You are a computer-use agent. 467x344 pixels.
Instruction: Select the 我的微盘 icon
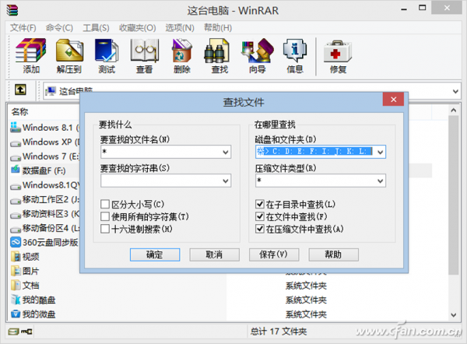point(16,314)
